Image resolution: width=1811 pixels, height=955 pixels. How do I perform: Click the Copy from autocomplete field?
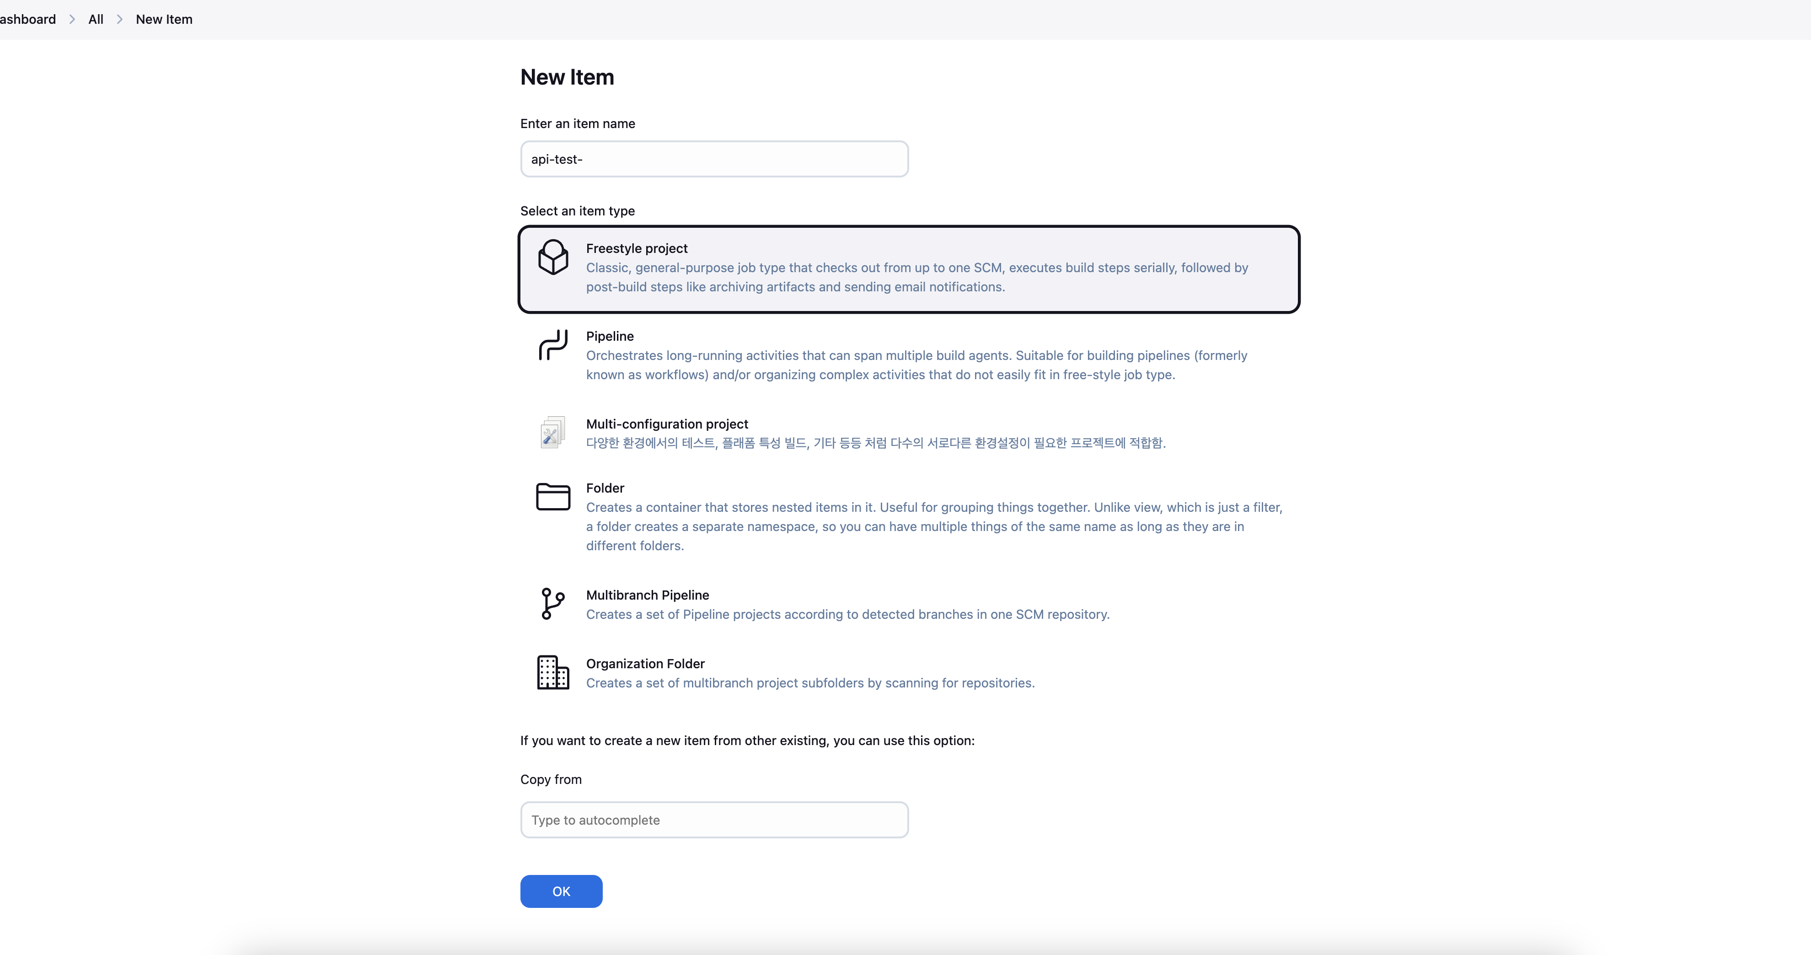coord(713,820)
